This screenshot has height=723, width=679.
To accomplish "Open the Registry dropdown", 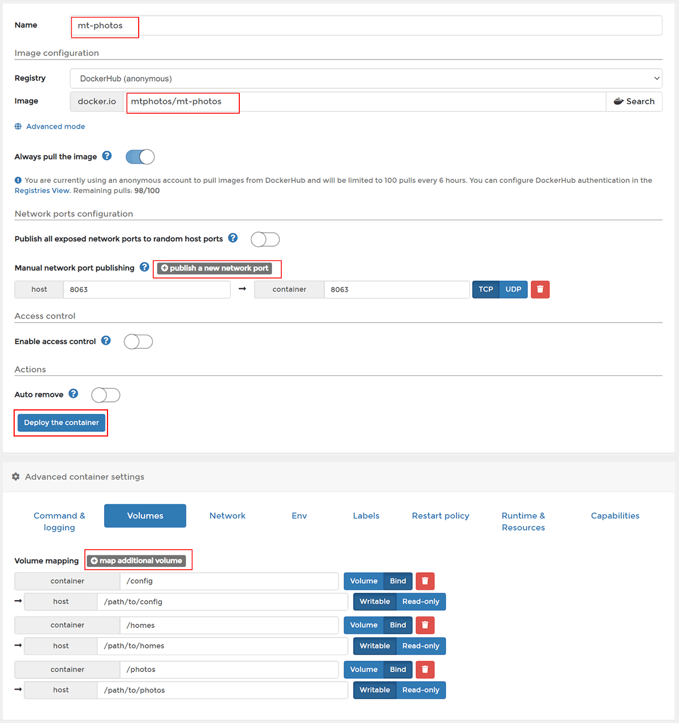I will pyautogui.click(x=366, y=79).
